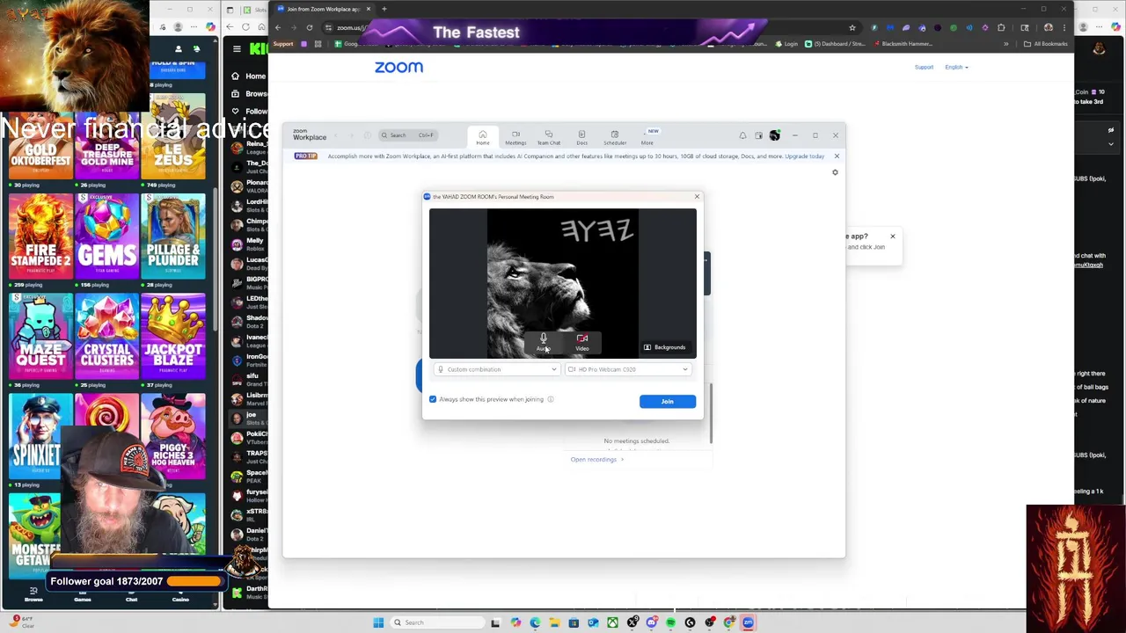The image size is (1126, 633).
Task: Toggle the Video camera in preview
Action: [x=581, y=342]
